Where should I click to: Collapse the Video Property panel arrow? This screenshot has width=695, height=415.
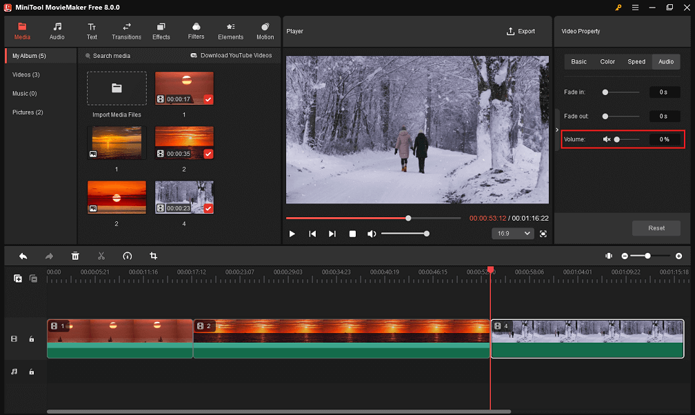tap(557, 130)
